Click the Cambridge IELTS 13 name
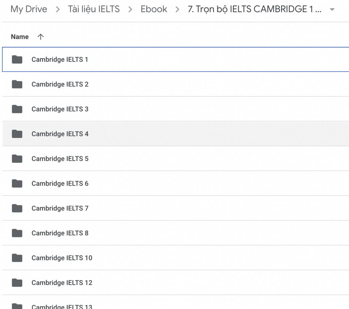This screenshot has width=349, height=309. [x=62, y=307]
